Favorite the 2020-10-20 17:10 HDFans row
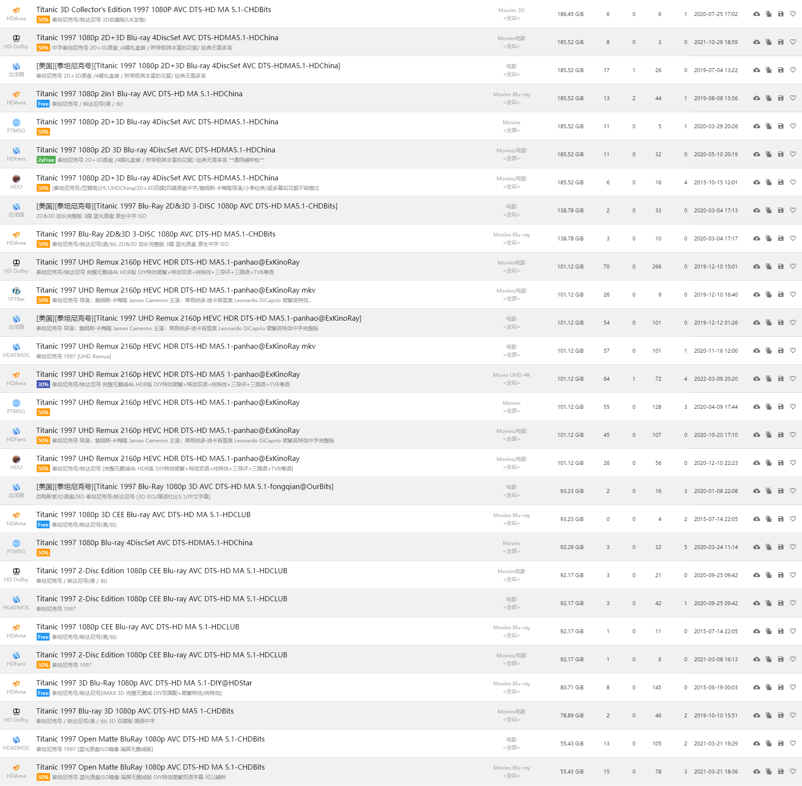Screen dimensions: 802x786 click(x=793, y=435)
